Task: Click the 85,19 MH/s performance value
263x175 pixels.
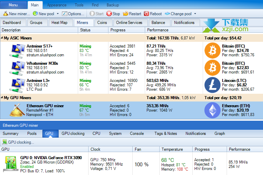Action: click(238, 162)
